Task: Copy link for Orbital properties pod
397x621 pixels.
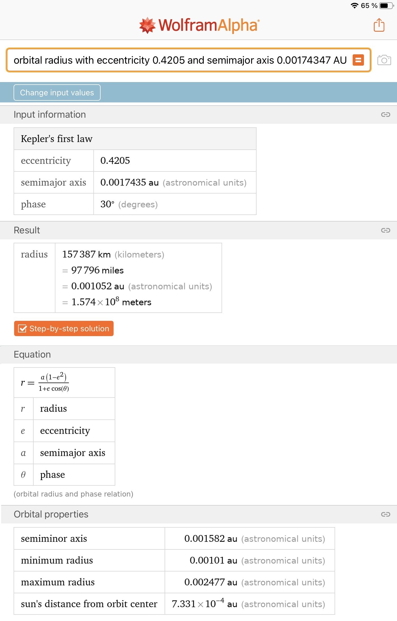Action: tap(385, 514)
